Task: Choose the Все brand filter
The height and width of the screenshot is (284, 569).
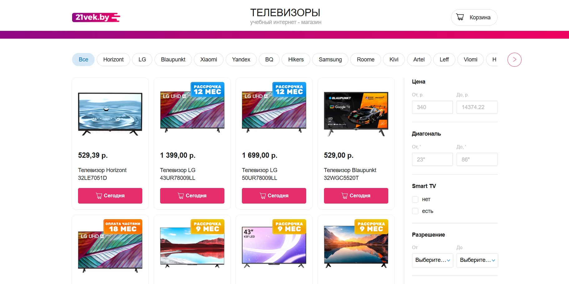Action: 83,60
